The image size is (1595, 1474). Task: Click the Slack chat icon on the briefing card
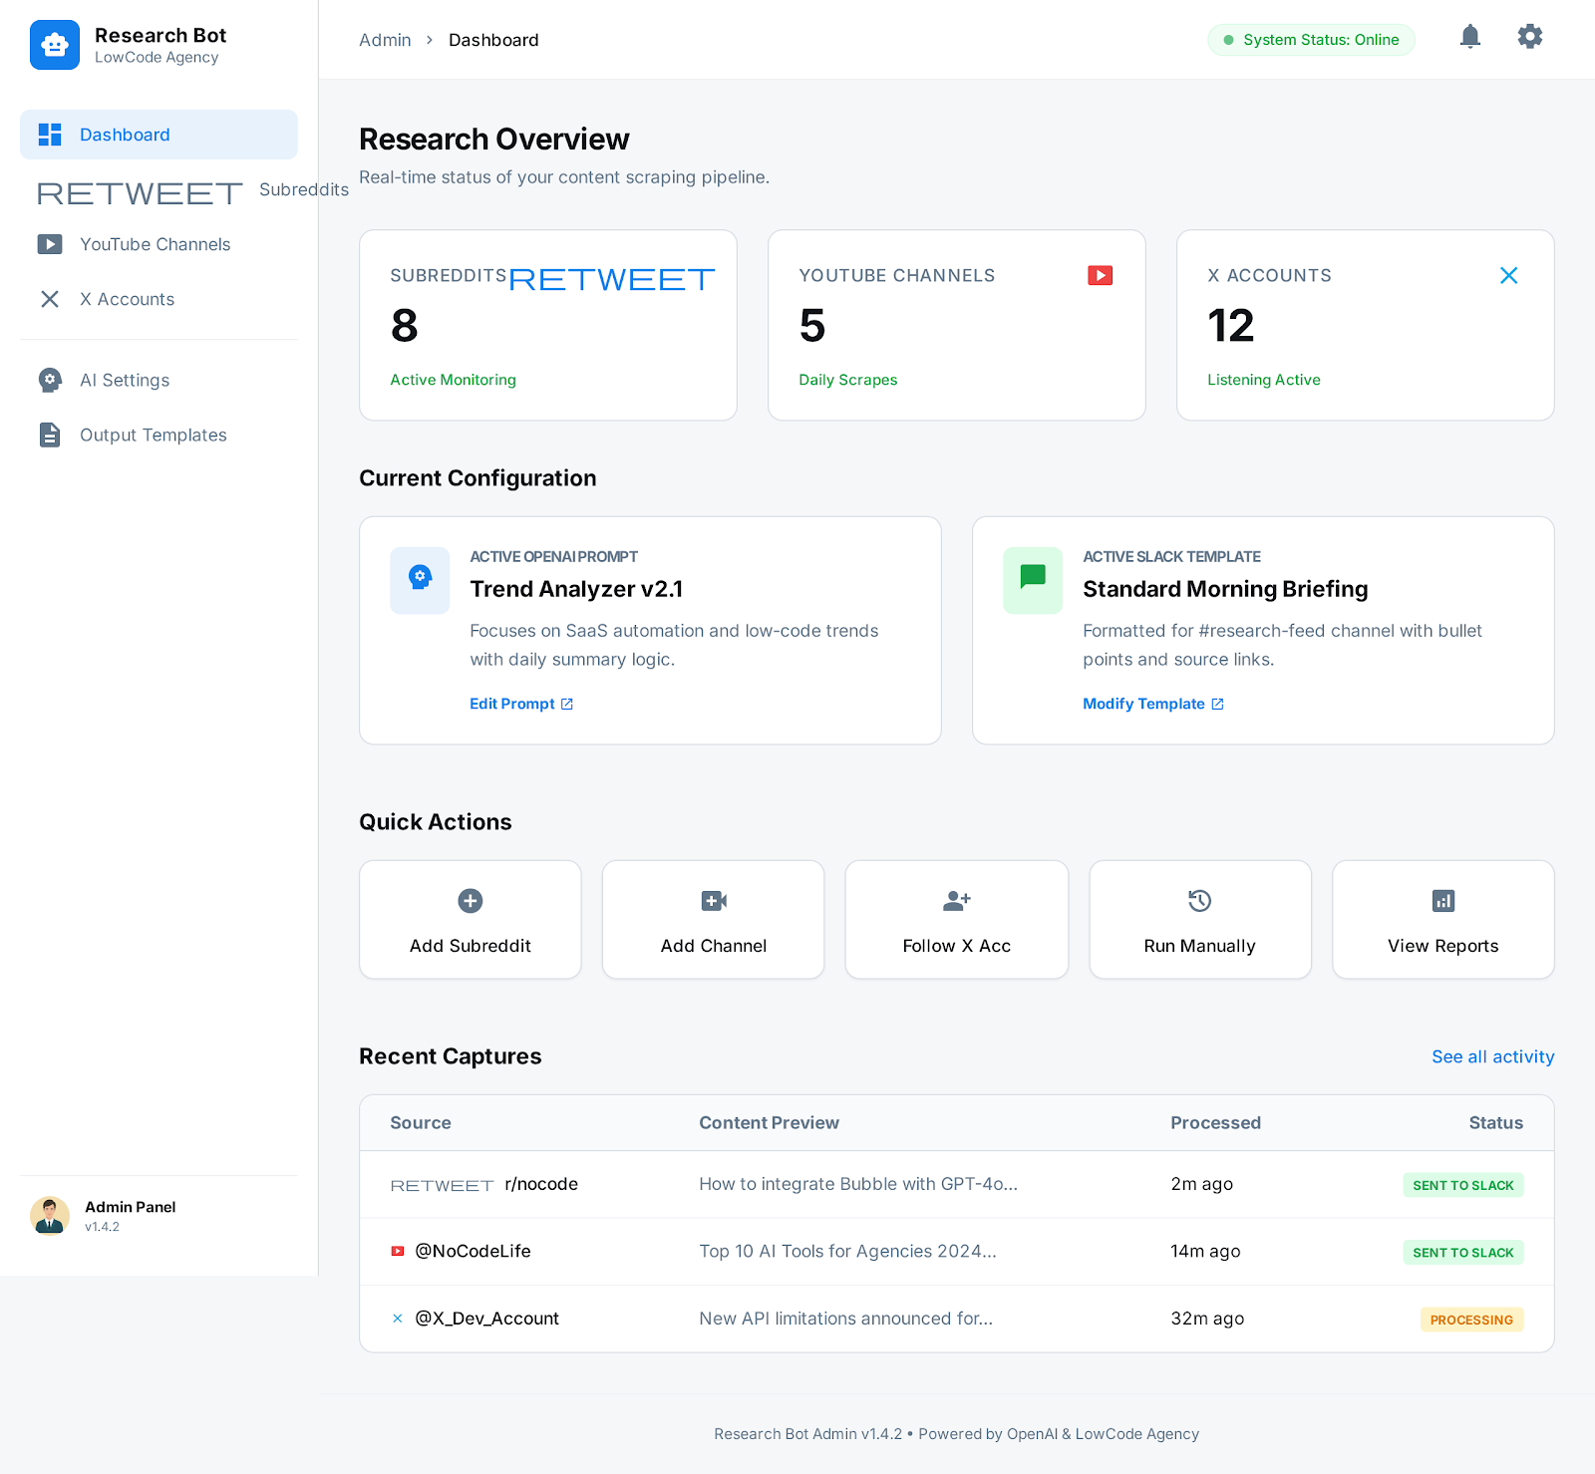pos(1032,579)
